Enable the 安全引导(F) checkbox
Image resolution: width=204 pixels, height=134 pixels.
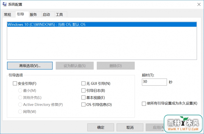click(x=15, y=83)
